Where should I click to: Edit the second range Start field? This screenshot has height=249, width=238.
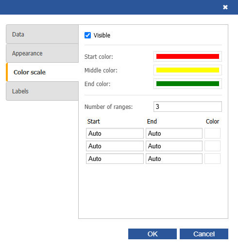point(115,146)
